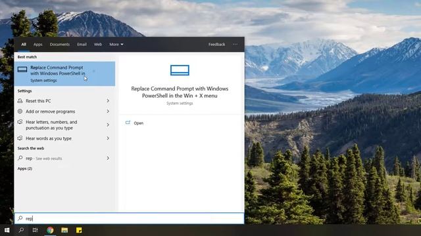Click the Add or remove programs gear icon
Screen dimensions: 421x236
click(x=20, y=111)
